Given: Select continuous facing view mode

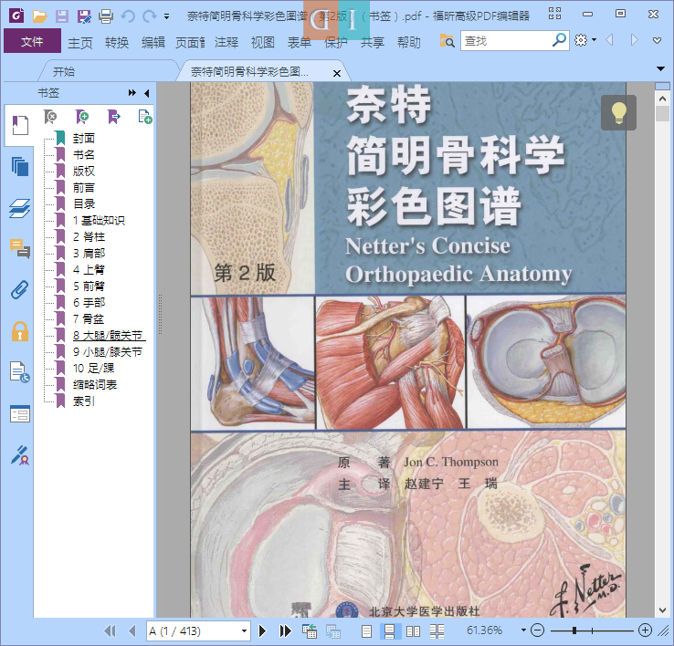Looking at the screenshot, I should coord(437,631).
